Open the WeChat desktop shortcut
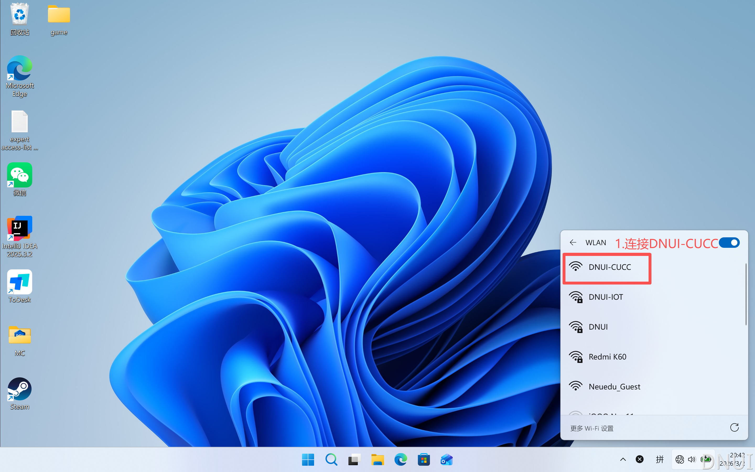Image resolution: width=755 pixels, height=472 pixels. tap(19, 175)
